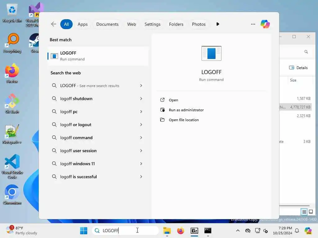Open the Visual Studio Code desktop shortcut
The height and width of the screenshot is (238, 318).
tap(12, 166)
